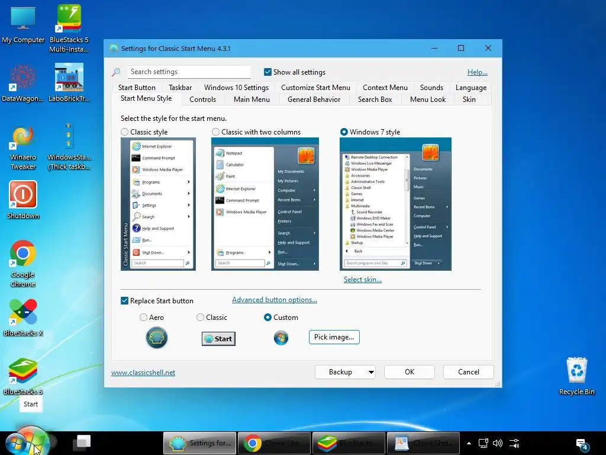Launch BlueStacks 5 desktop shortcut
Screen dimensions: 606x455
[x=23, y=376]
